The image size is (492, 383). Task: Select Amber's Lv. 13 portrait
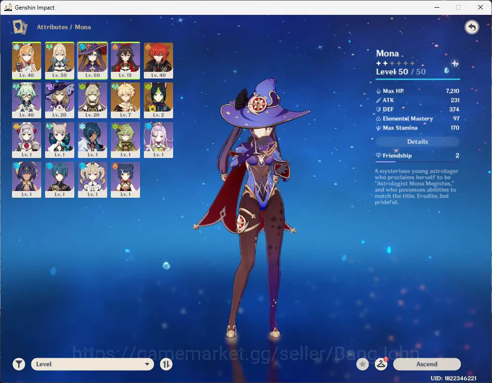[x=125, y=60]
